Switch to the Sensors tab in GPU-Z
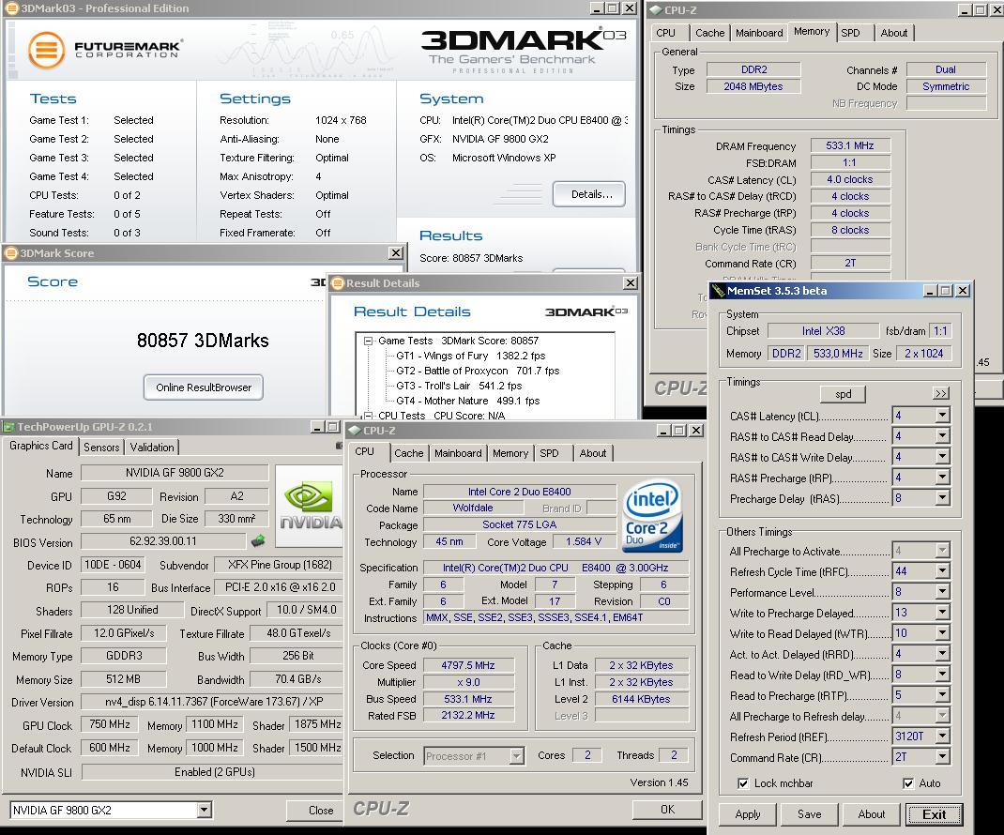 pos(101,447)
